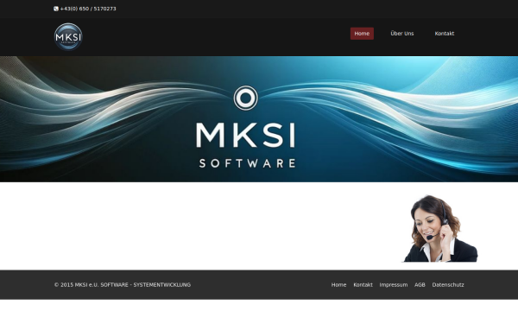Viewport: 518px width, 324px height.
Task: Open the Datenschutz footer link
Action: pos(448,284)
